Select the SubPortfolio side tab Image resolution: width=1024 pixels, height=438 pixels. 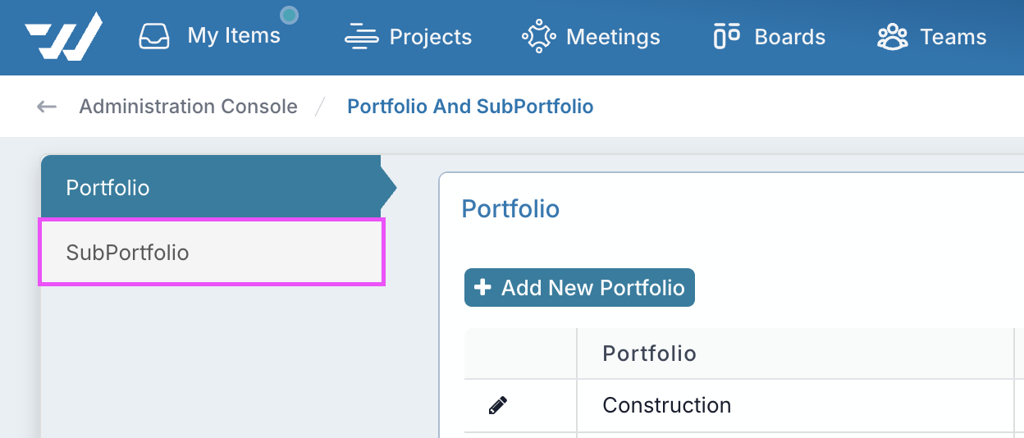coord(212,253)
